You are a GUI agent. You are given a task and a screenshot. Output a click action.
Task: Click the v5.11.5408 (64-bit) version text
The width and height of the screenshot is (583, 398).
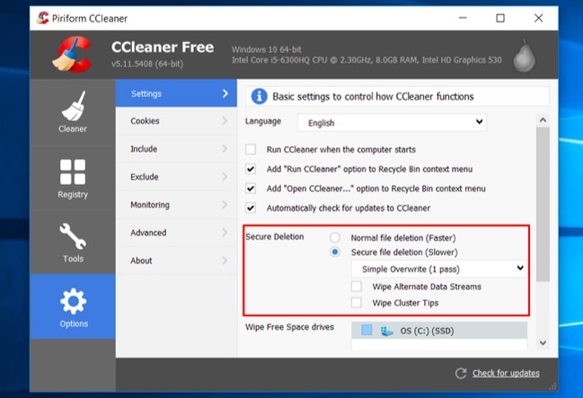point(147,64)
